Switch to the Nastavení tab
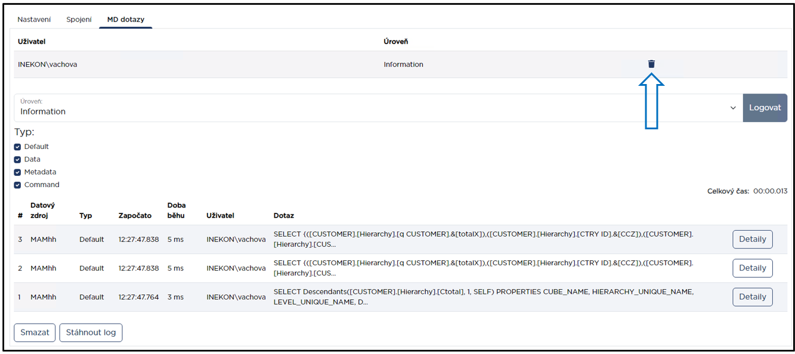 (x=34, y=20)
